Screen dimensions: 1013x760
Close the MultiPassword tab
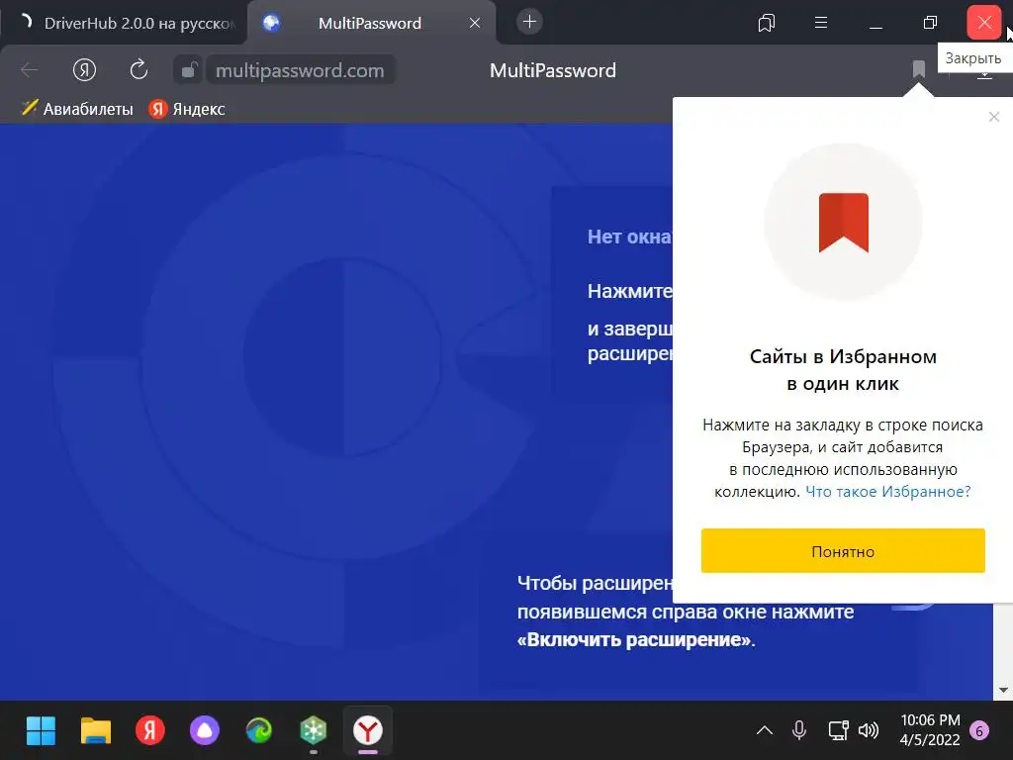[x=475, y=24]
